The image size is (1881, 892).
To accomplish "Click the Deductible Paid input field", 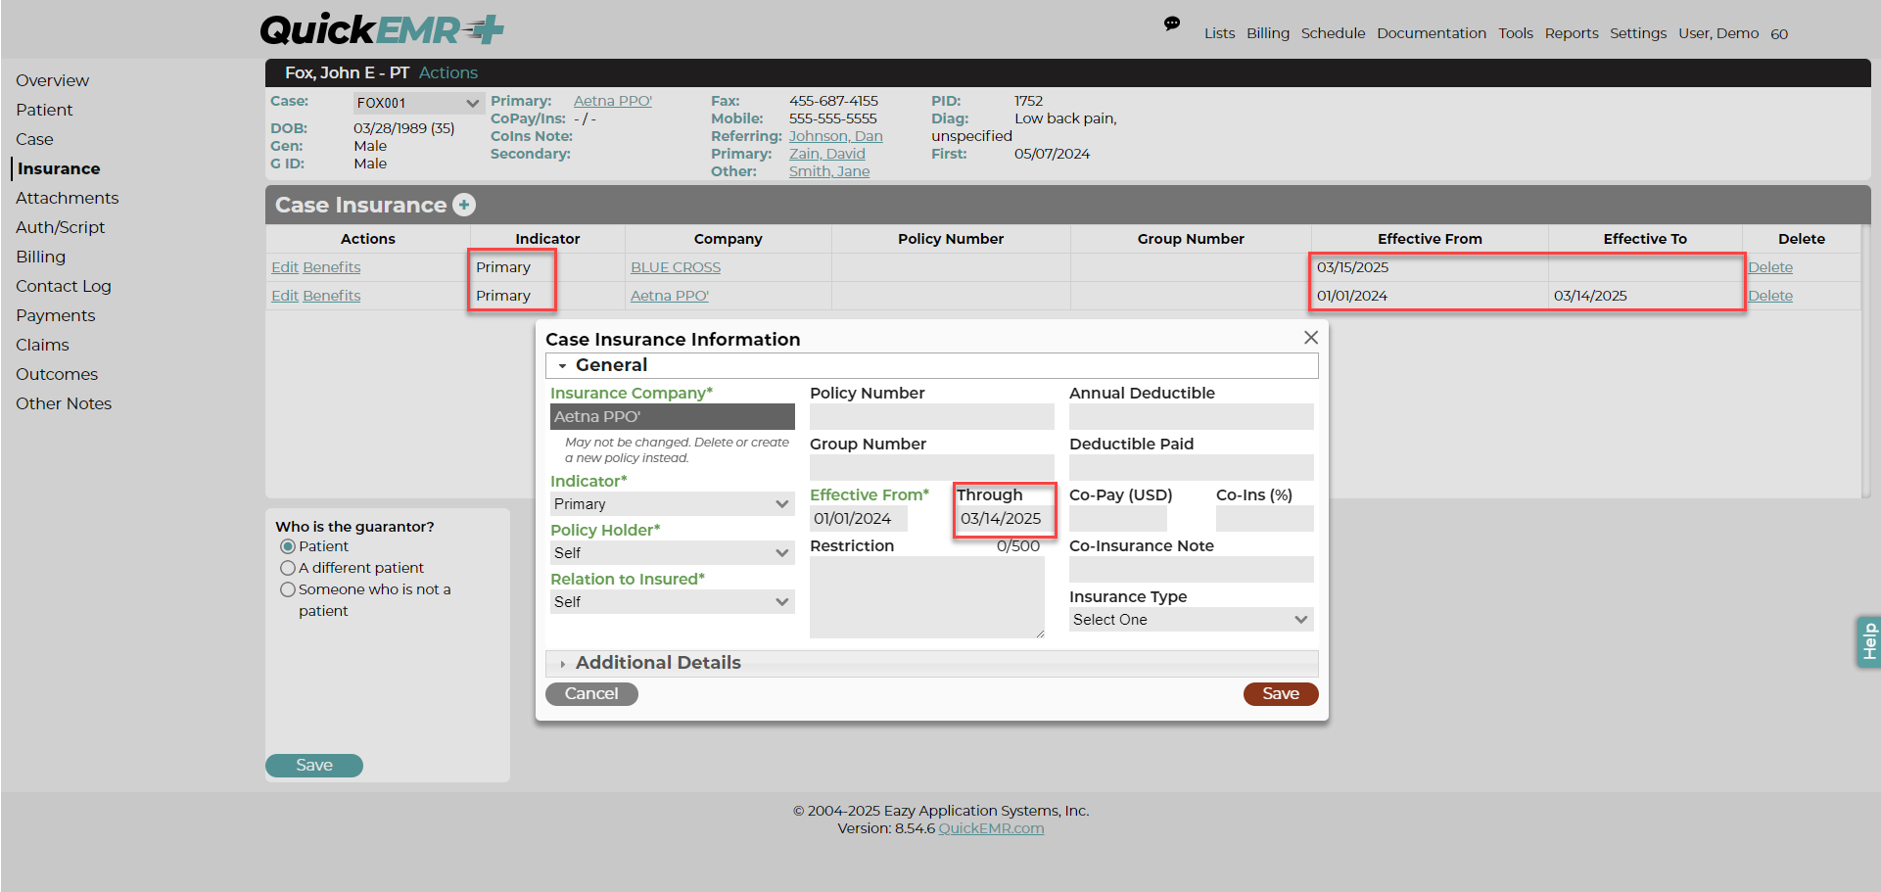I will point(1191,468).
